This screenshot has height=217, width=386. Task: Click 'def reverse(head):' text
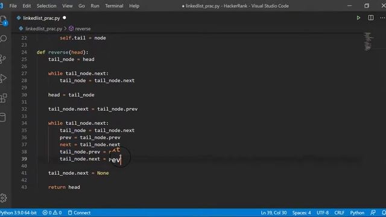pos(63,52)
